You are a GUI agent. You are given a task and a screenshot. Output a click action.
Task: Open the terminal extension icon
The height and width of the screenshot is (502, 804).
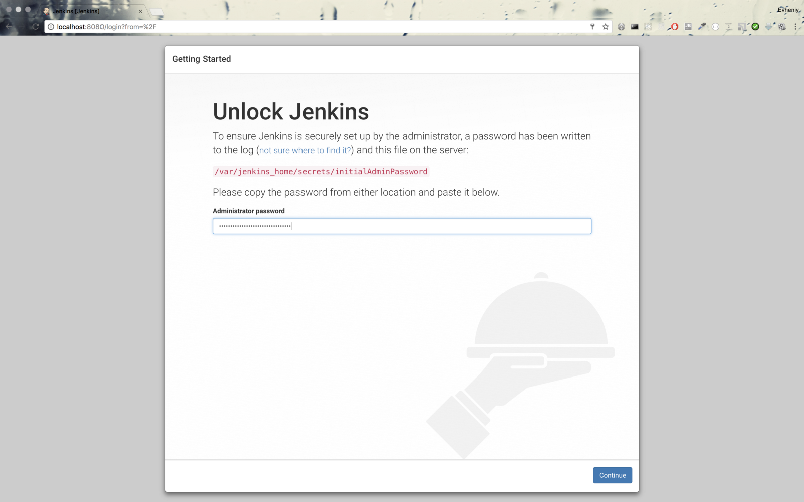click(635, 27)
